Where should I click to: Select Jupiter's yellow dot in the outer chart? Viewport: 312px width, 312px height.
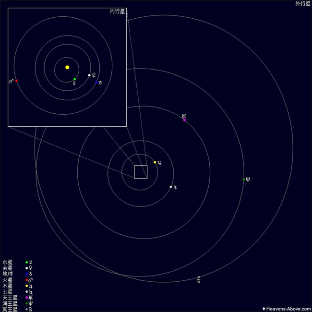155,162
